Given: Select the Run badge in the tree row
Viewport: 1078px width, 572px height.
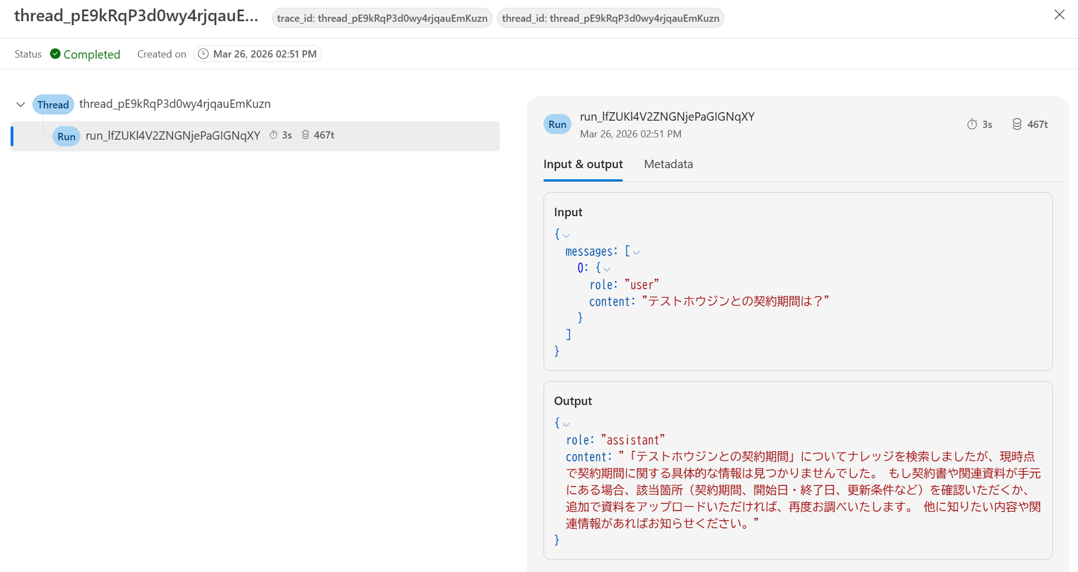Looking at the screenshot, I should point(66,136).
